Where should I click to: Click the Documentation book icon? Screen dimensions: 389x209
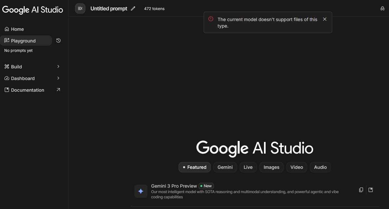click(7, 90)
